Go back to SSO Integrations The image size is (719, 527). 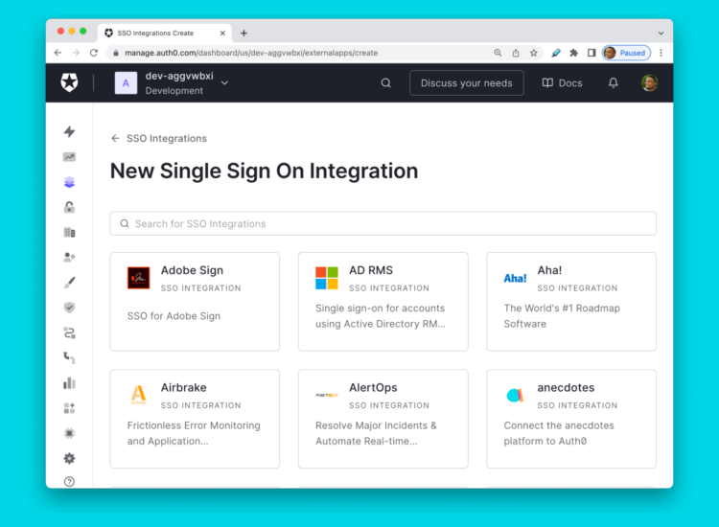[x=158, y=138]
